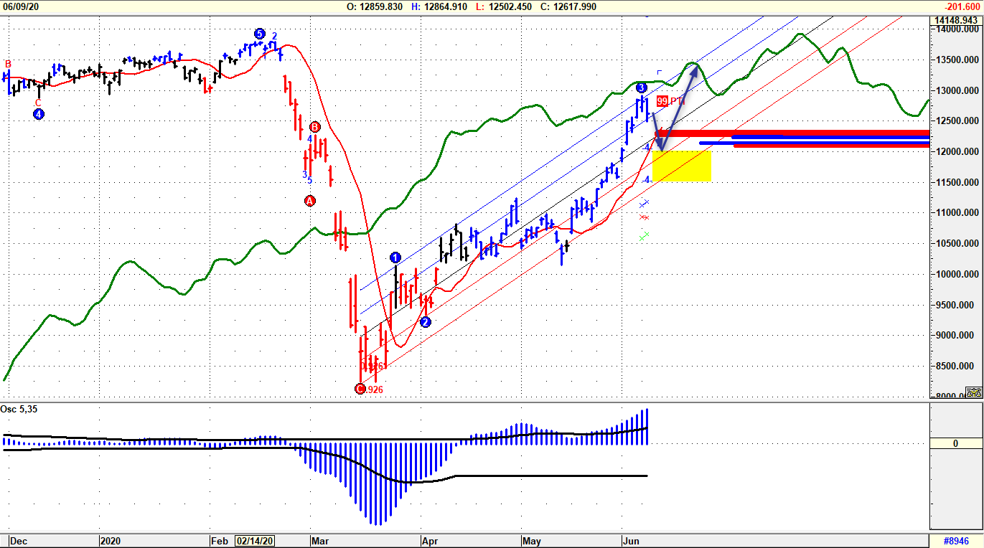Image resolution: width=984 pixels, height=548 pixels.
Task: Click the 10000.000 price axis label
Action: pos(958,274)
